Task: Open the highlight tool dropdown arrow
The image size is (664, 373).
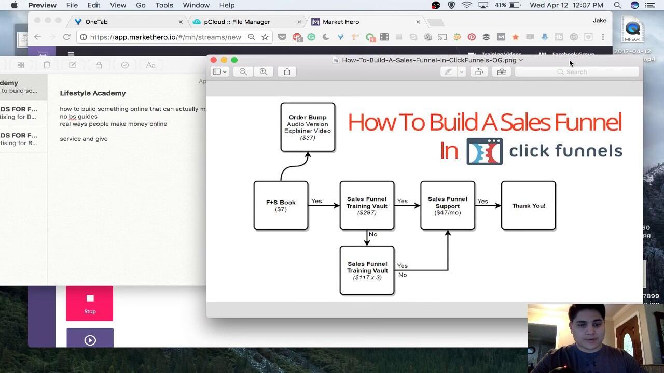Action: tap(461, 72)
